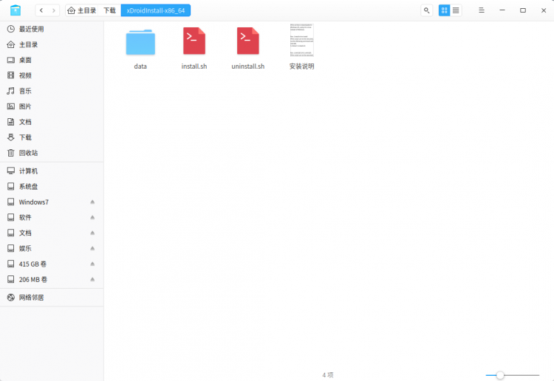
Task: Switch to list view mode
Action: pos(456,10)
